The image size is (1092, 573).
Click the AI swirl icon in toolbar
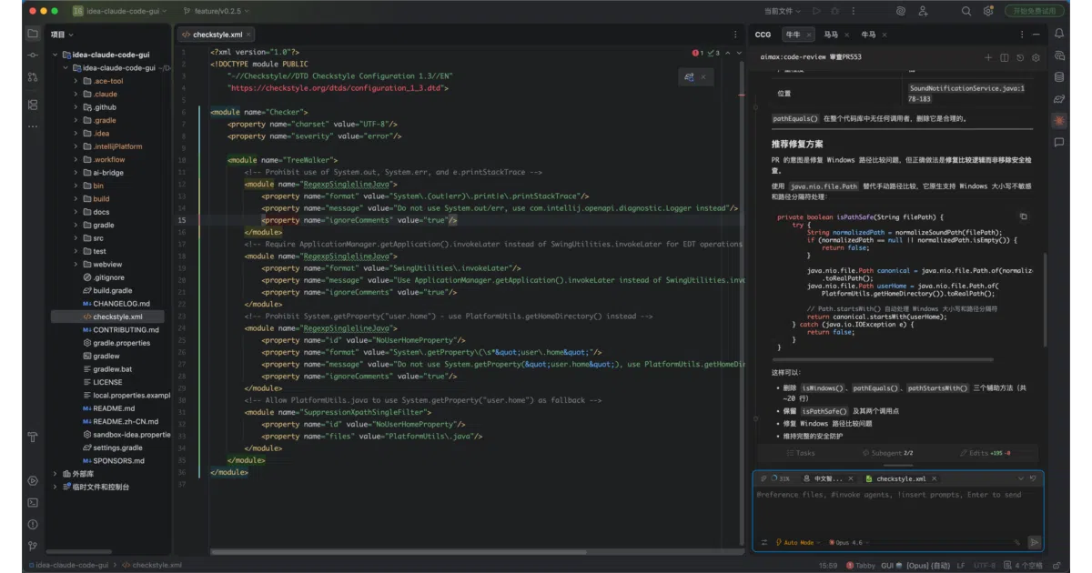pyautogui.click(x=901, y=11)
